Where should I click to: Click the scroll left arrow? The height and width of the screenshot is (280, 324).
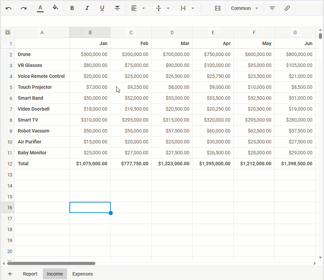[x=3, y=264]
